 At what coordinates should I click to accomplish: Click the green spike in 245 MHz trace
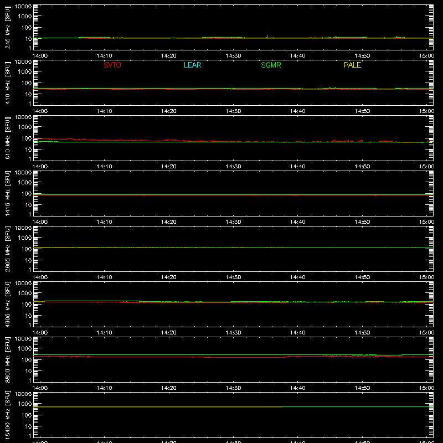coord(267,37)
